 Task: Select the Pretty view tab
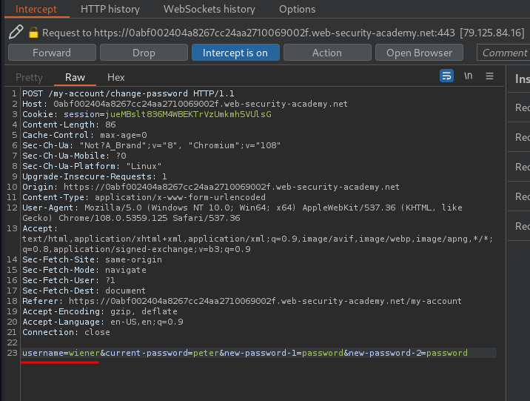[29, 78]
